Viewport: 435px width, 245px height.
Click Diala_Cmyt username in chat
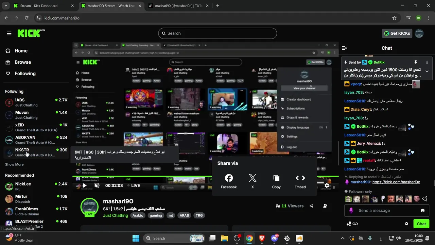[x=361, y=109]
